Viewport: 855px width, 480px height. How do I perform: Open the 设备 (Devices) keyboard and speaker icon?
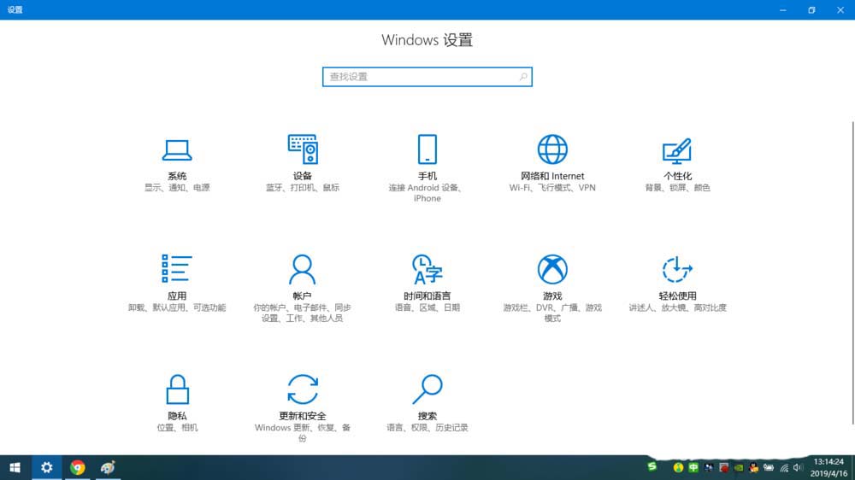(303, 149)
